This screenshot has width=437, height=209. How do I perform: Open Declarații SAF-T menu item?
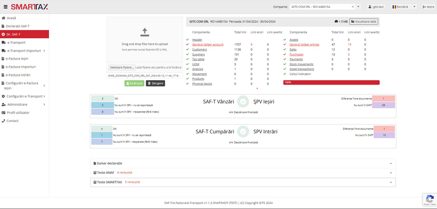pyautogui.click(x=24, y=26)
